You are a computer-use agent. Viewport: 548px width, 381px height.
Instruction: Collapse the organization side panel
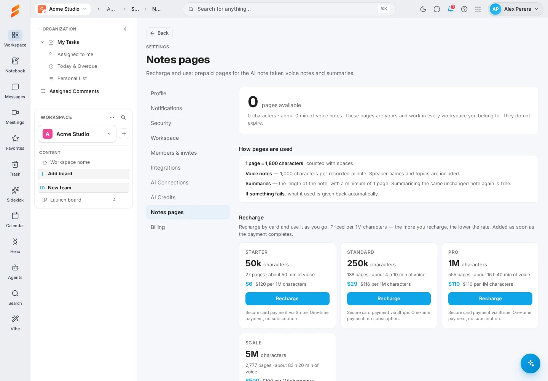click(125, 29)
